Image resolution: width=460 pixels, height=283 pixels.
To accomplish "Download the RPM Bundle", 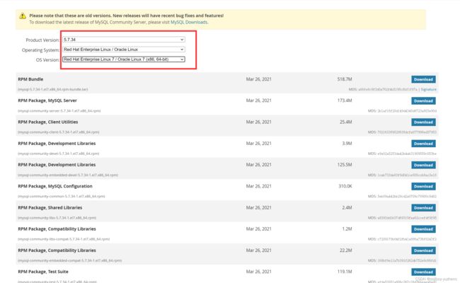I will click(x=423, y=79).
